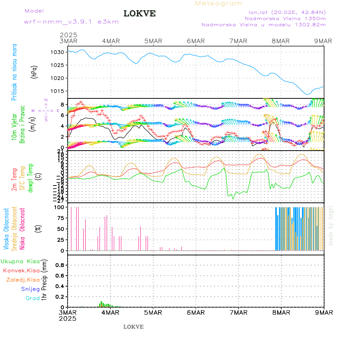Click the lon,lat coordinates text
This screenshot has width=338, height=338.
pos(284,12)
